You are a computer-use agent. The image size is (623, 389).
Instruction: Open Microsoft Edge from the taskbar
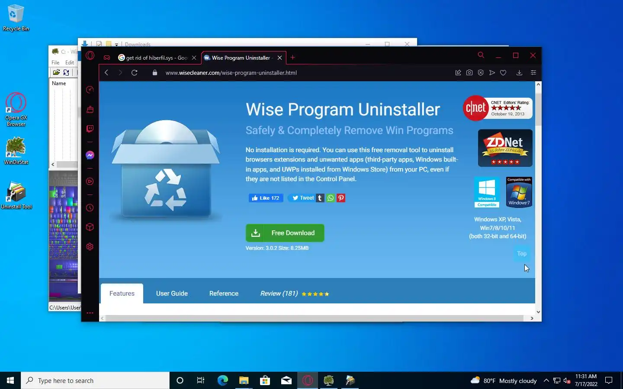pos(222,380)
